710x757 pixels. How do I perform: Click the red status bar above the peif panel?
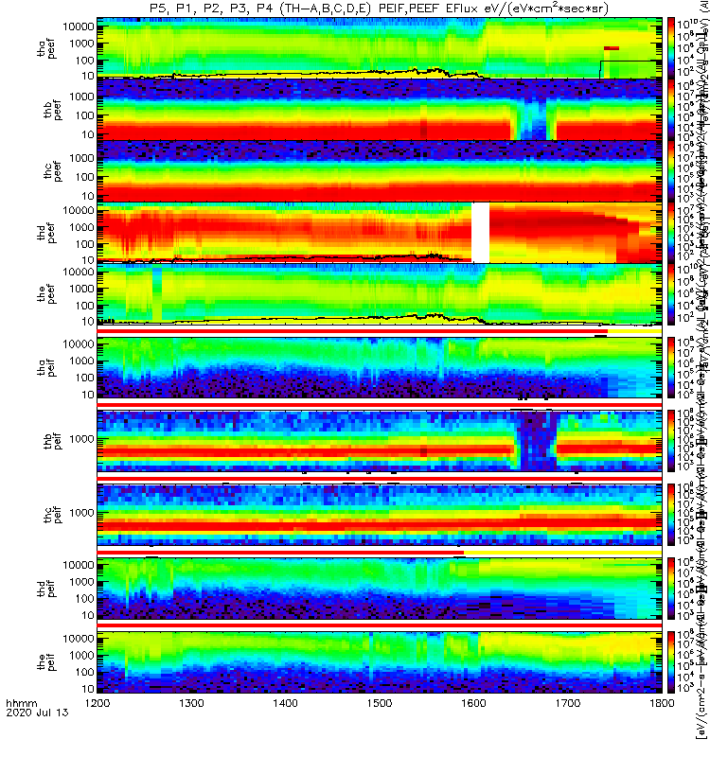[x=380, y=625]
